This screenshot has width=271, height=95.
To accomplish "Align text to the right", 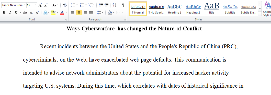I will 85,13.
